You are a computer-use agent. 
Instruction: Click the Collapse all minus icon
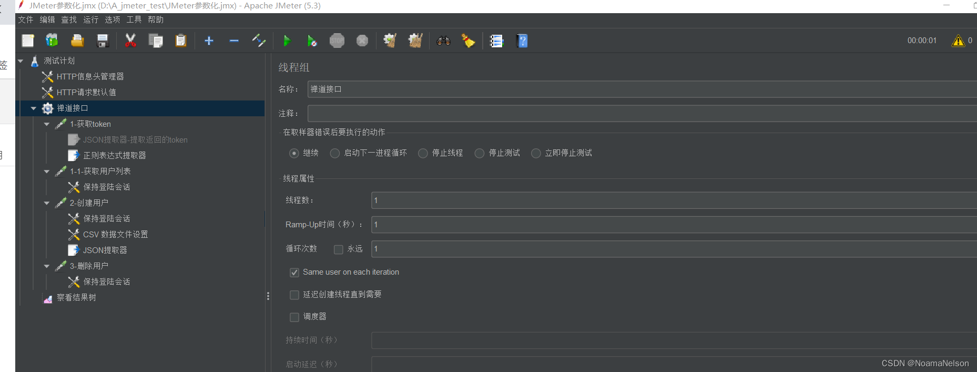[x=234, y=41]
